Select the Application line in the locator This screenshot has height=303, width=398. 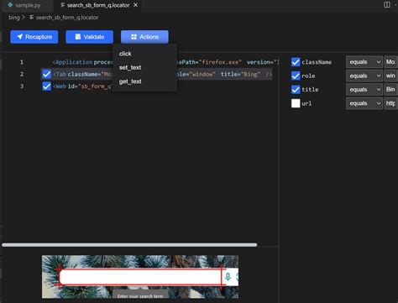point(165,62)
